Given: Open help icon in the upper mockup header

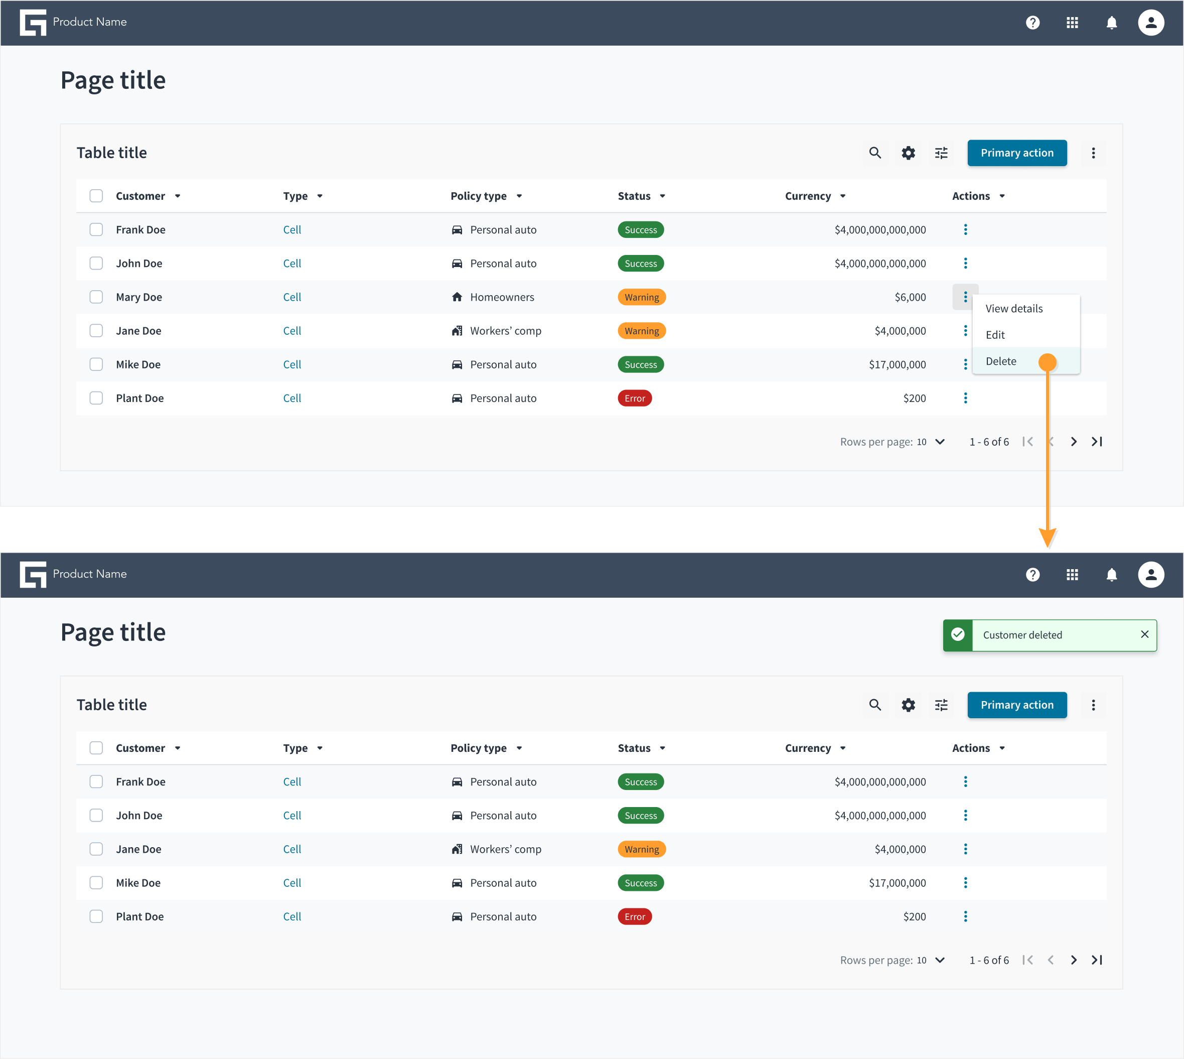Looking at the screenshot, I should (x=1033, y=23).
